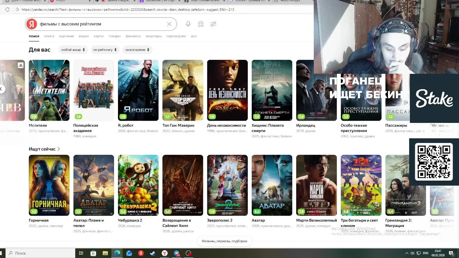Open network status in system tray

pos(418,253)
